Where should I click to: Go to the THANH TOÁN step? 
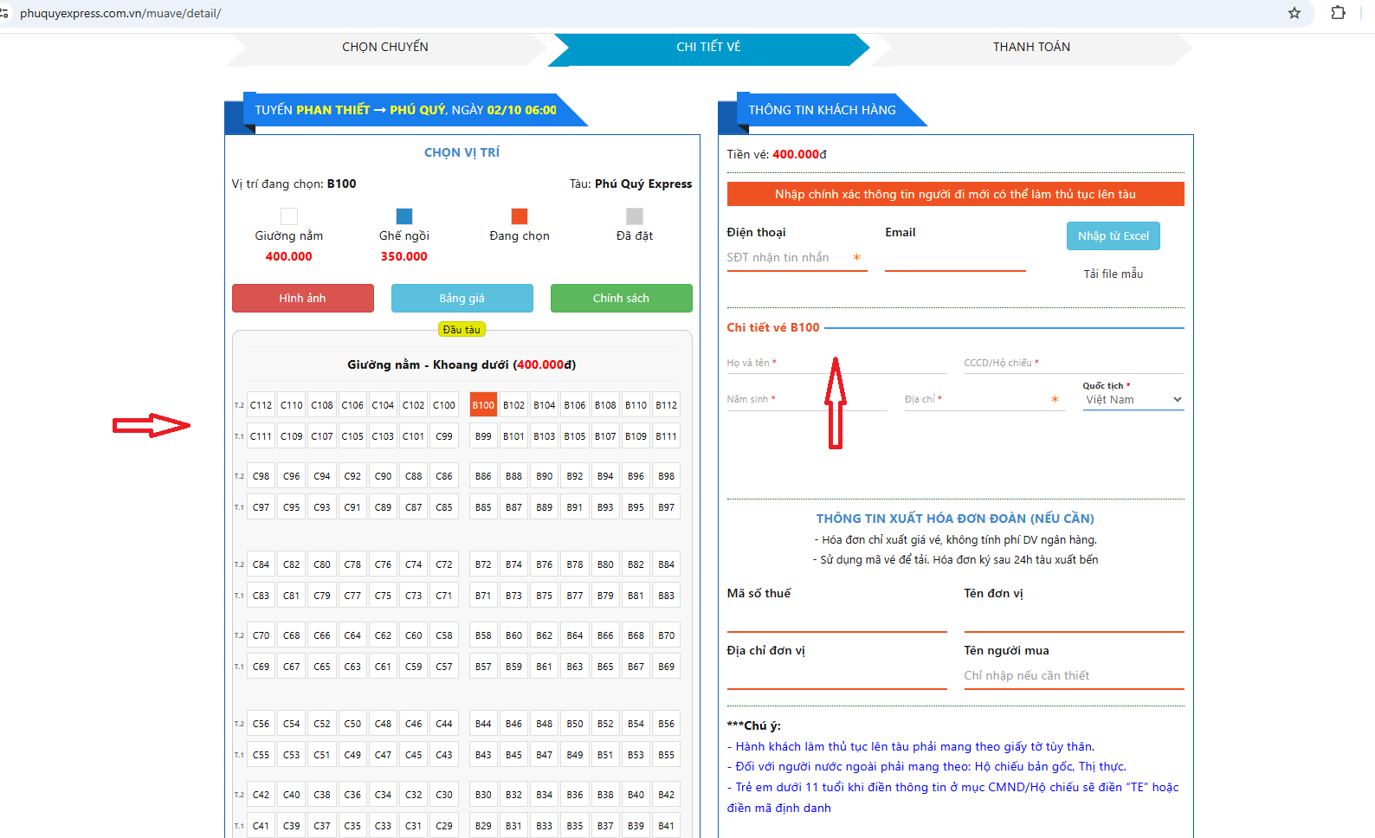point(1031,47)
